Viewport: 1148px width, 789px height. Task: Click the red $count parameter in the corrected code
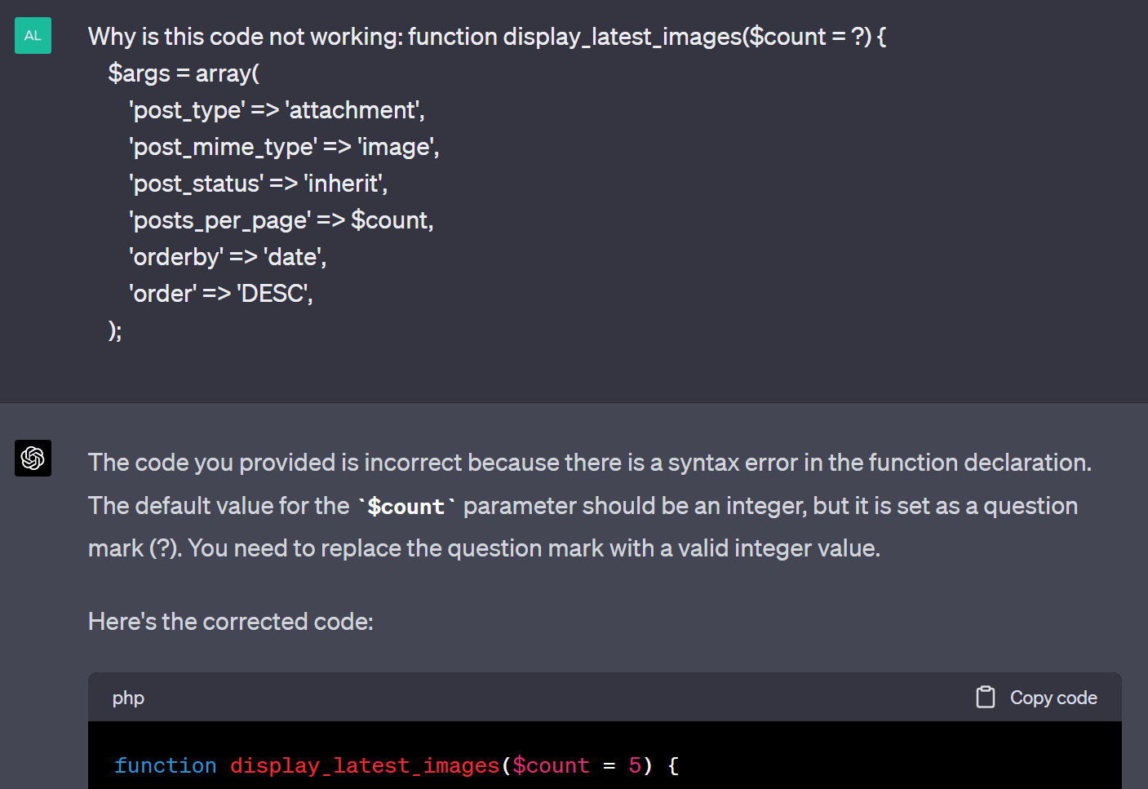click(x=552, y=765)
